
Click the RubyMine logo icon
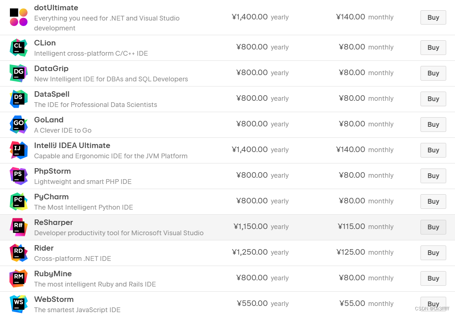[19, 278]
